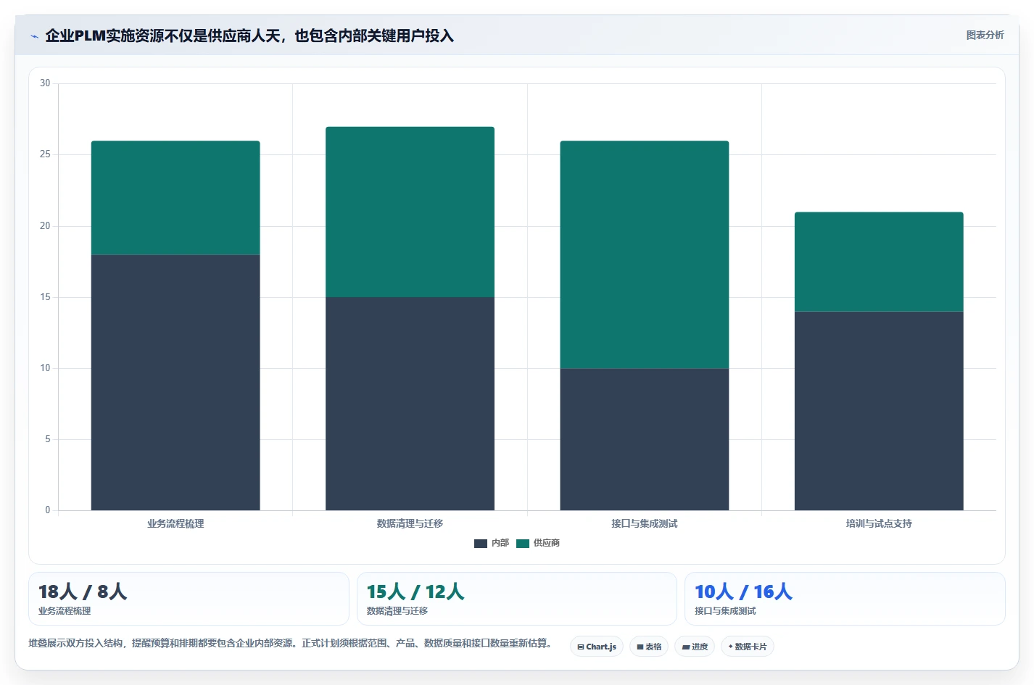Click 数据清理与迁移 internal dark bar segment
The height and width of the screenshot is (685, 1034).
coord(410,404)
